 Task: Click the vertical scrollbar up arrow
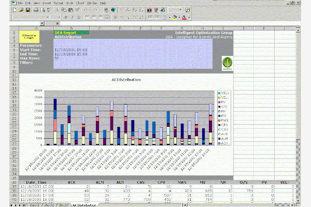pyautogui.click(x=297, y=29)
